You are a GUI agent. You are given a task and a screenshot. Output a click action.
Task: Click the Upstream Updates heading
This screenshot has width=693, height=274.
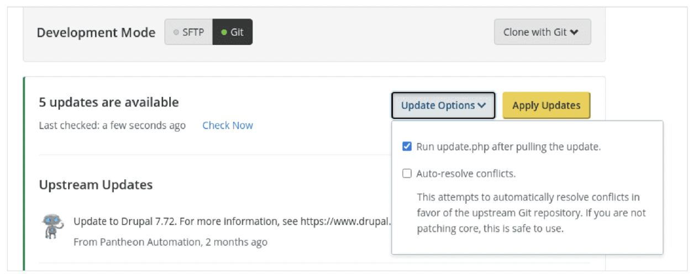[96, 185]
